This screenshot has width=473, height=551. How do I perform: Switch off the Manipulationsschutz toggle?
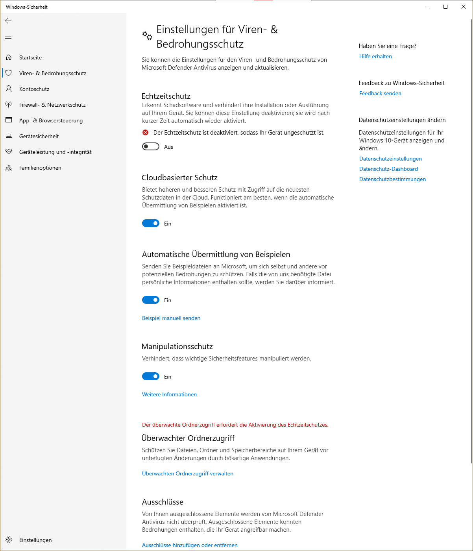tap(151, 377)
